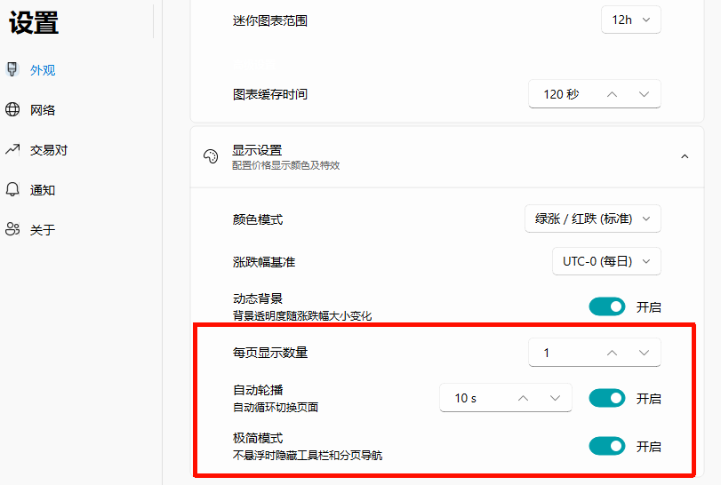The height and width of the screenshot is (485, 721).
Task: Turn off the 自动轮播 switch
Action: [607, 399]
